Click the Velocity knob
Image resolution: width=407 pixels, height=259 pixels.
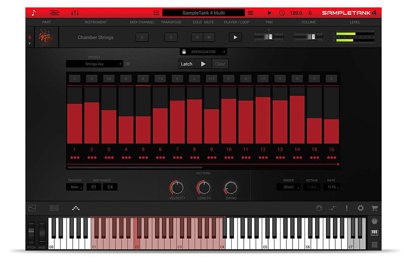[177, 188]
